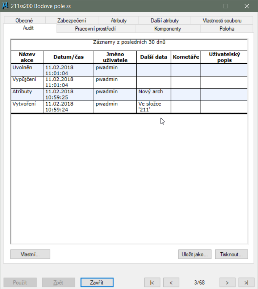Switch to the Obecné tab
Viewport: 258px width, 289px height.
click(x=24, y=21)
